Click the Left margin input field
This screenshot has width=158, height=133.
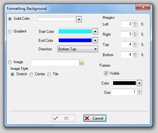click(127, 24)
